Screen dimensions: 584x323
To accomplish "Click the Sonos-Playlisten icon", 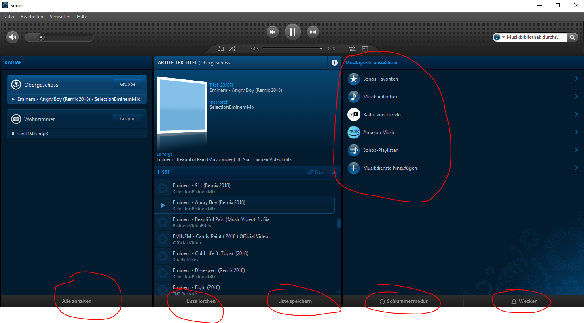I will (x=354, y=150).
